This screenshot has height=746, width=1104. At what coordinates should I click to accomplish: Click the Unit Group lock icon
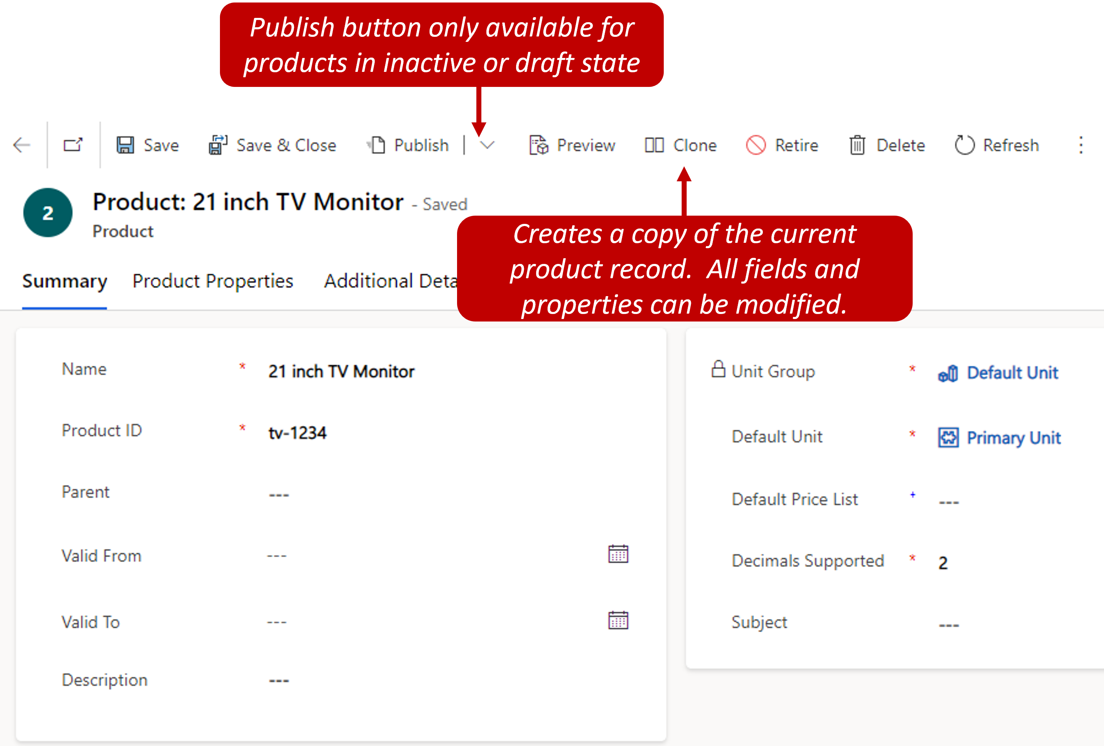(718, 369)
